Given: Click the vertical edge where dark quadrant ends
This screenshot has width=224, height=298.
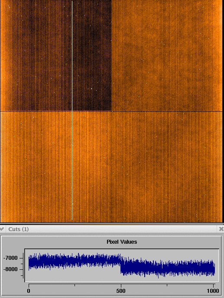Looking at the screenshot, I should (111, 56).
